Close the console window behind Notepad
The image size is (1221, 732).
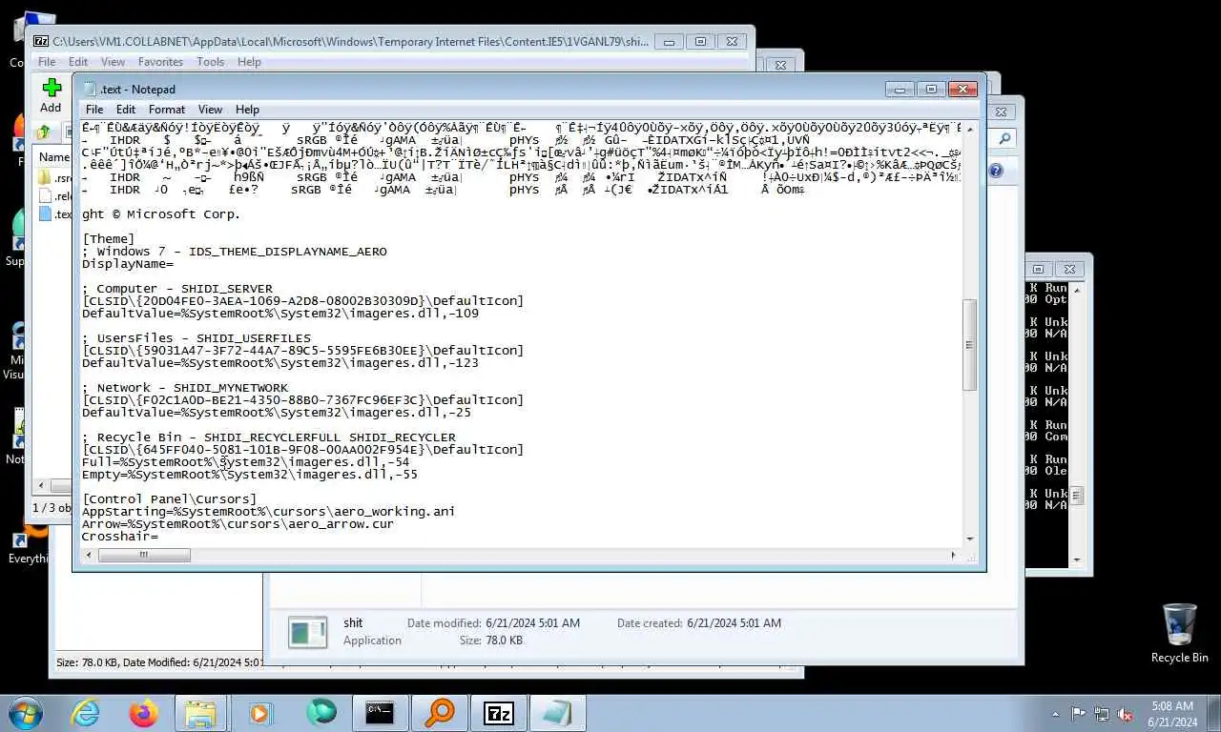1069,270
